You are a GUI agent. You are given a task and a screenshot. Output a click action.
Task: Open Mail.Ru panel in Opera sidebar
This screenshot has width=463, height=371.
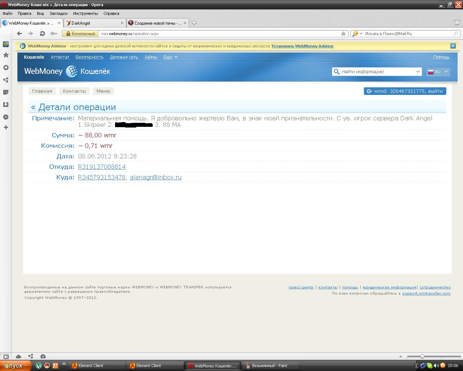(6, 44)
